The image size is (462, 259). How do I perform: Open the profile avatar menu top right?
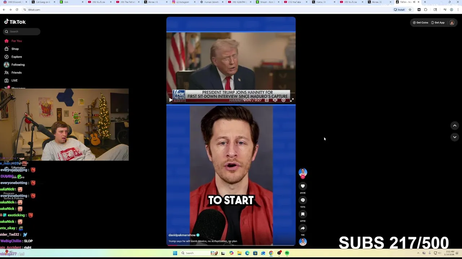tap(452, 23)
